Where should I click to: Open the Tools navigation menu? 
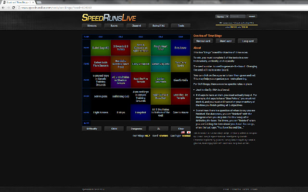coord(180,25)
